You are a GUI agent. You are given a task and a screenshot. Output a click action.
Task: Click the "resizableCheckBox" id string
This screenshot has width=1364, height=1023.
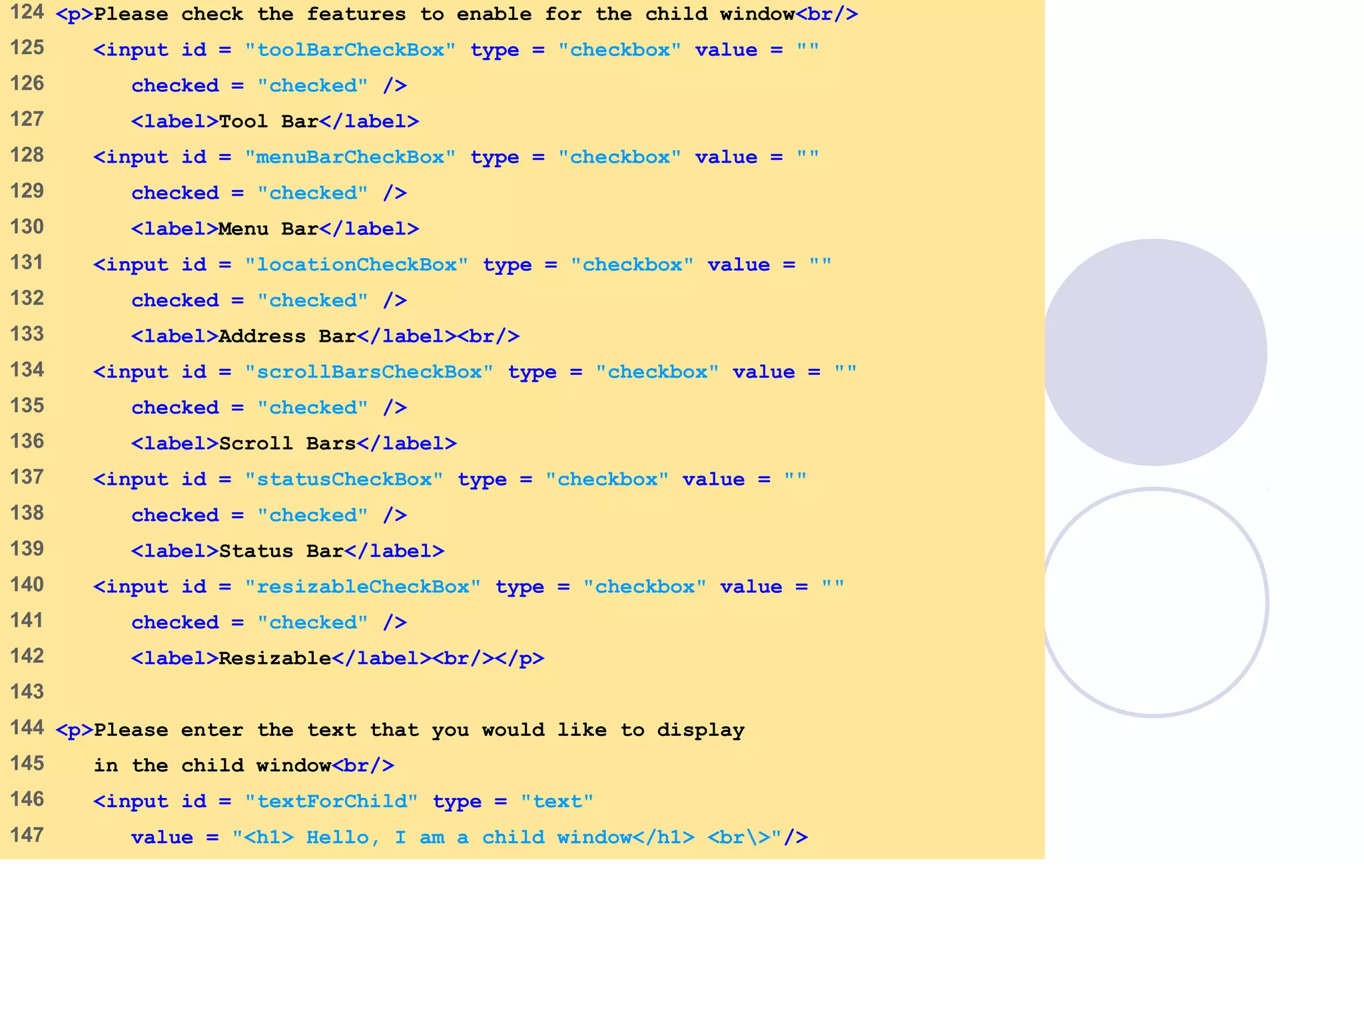362,587
